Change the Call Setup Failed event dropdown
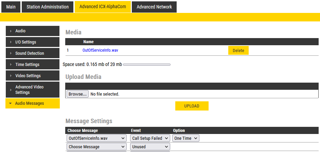 click(x=150, y=138)
